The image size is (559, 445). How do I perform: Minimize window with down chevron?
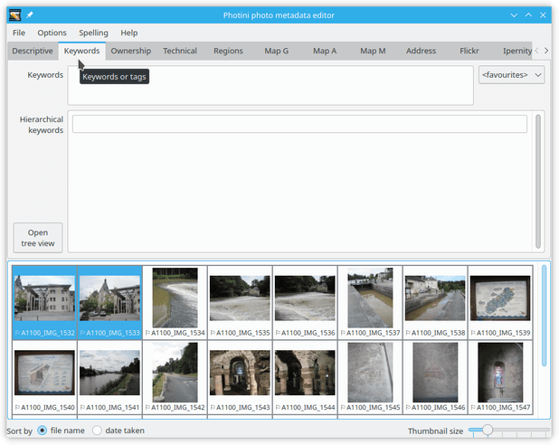pos(514,15)
